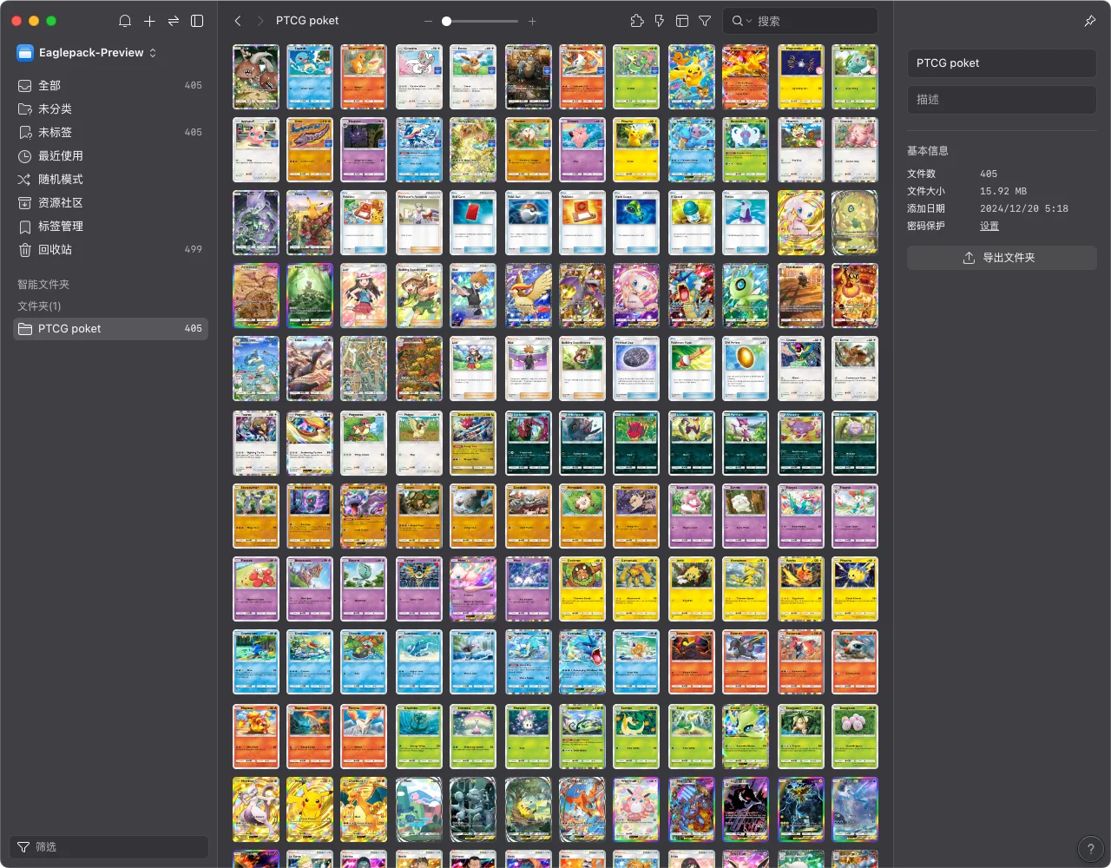Select the Meowth card in the second row
Screen dimensions: 1111x868
(x=801, y=150)
